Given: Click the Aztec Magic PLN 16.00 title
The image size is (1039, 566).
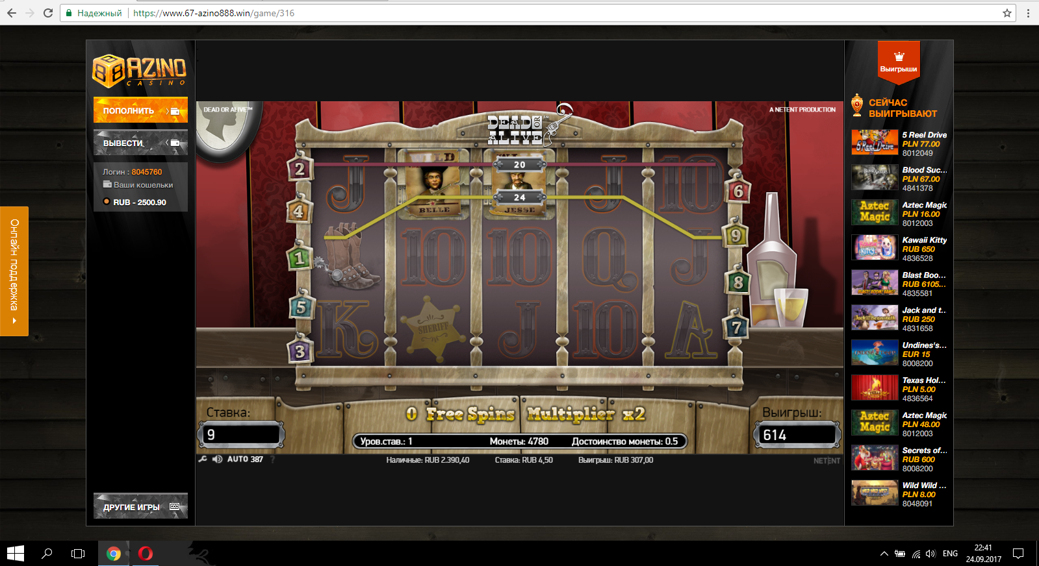Looking at the screenshot, I should [x=925, y=205].
